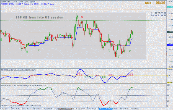Click the 1.57205 label on the price axis
The image size is (173, 110).
[170, 14]
